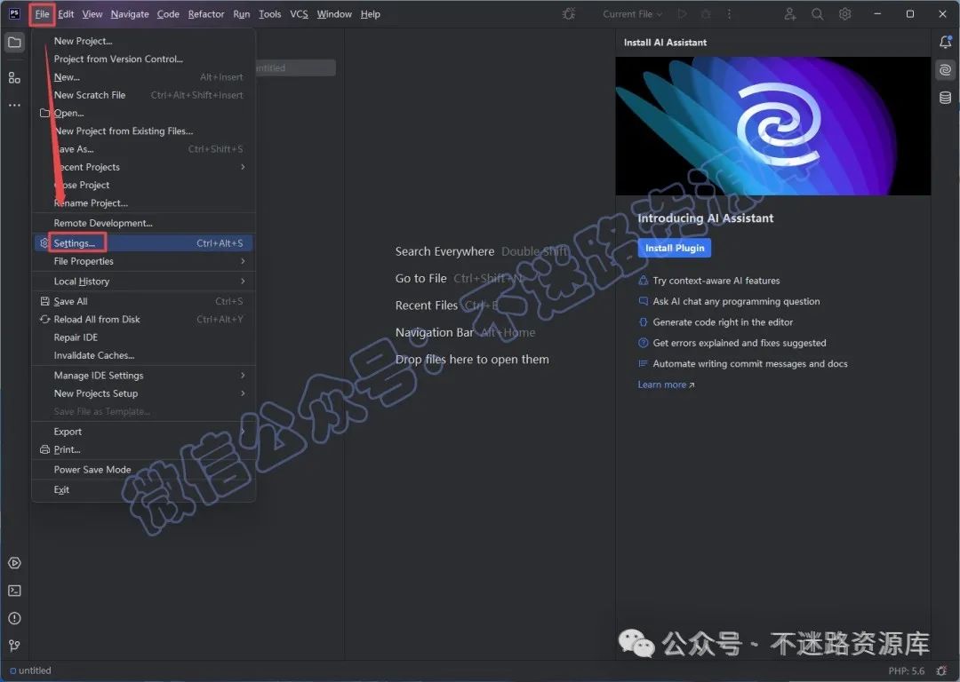Show more tool windows ellipsis icon
Viewport: 960px width, 682px height.
15,105
